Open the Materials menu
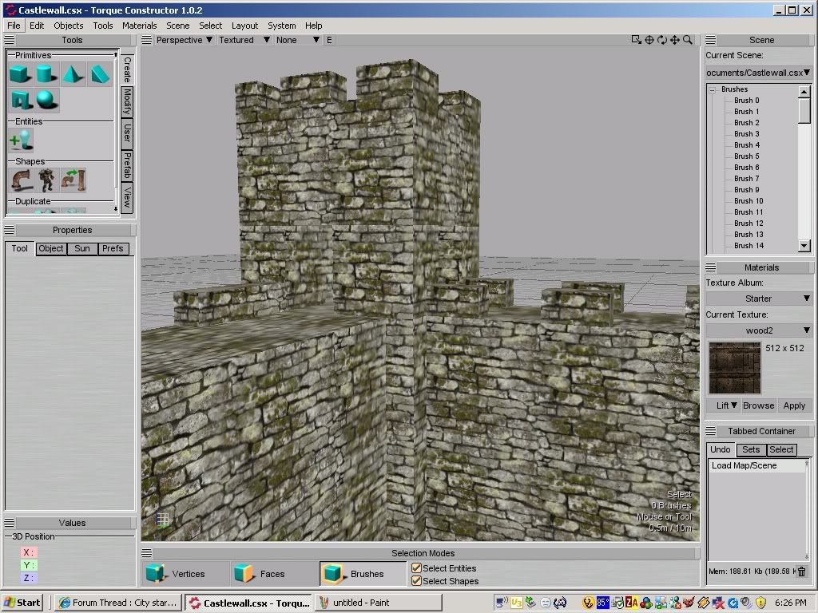818x613 pixels. pyautogui.click(x=139, y=25)
